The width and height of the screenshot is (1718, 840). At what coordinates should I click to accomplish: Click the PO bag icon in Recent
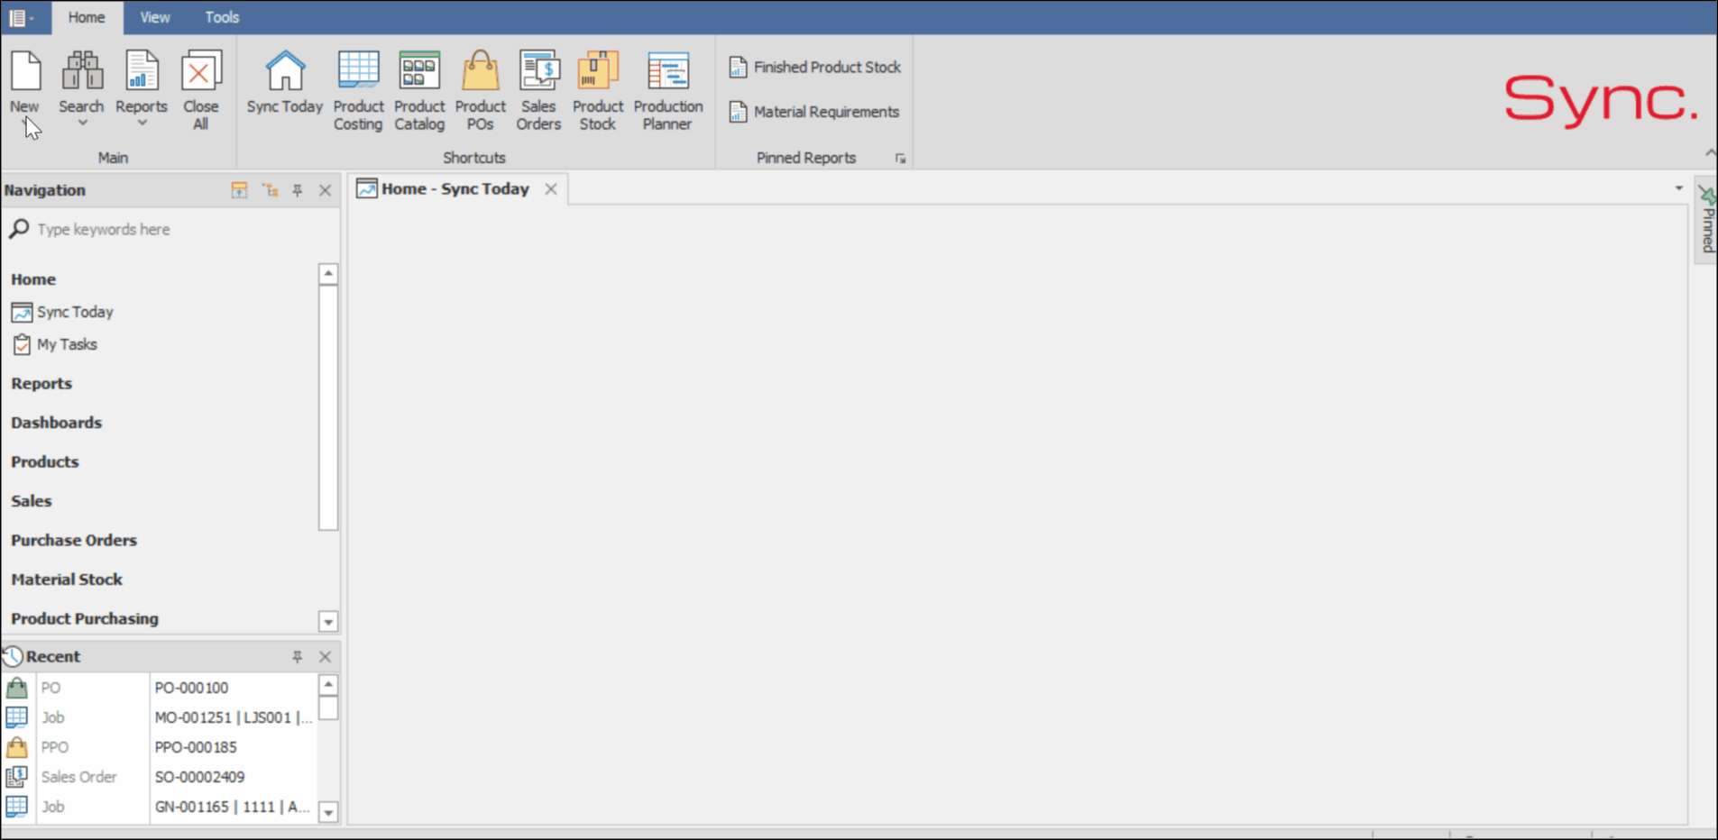click(x=17, y=688)
